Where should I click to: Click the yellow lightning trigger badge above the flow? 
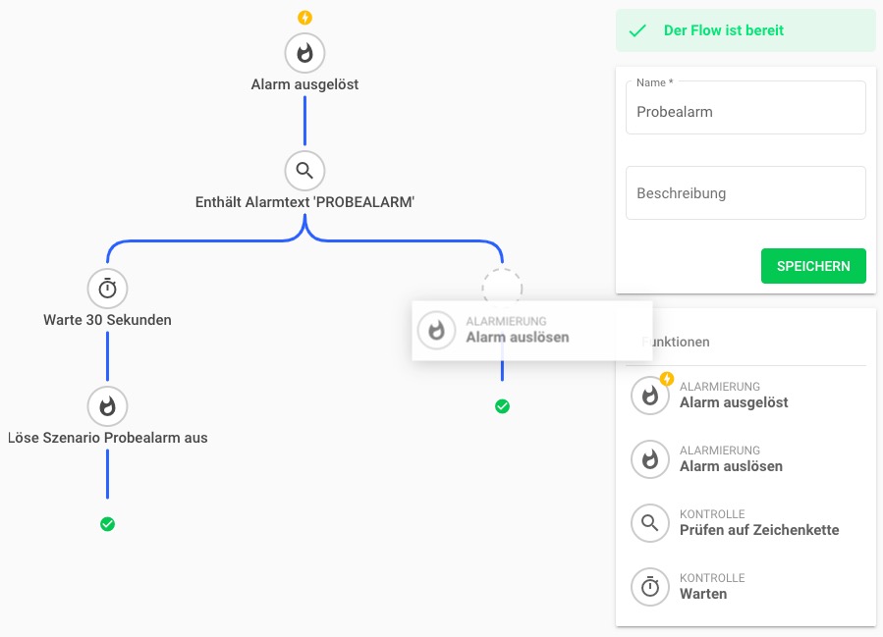[304, 18]
